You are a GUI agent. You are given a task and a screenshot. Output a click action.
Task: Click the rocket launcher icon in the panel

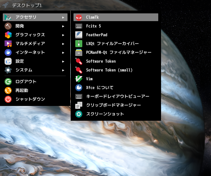[5, 5]
